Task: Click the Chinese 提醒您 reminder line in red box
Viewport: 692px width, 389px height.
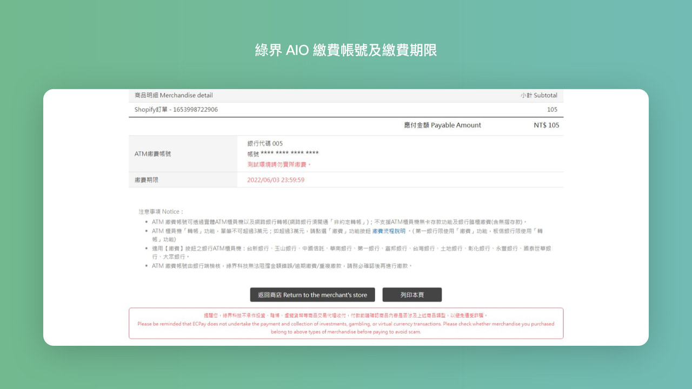Action: pyautogui.click(x=346, y=315)
